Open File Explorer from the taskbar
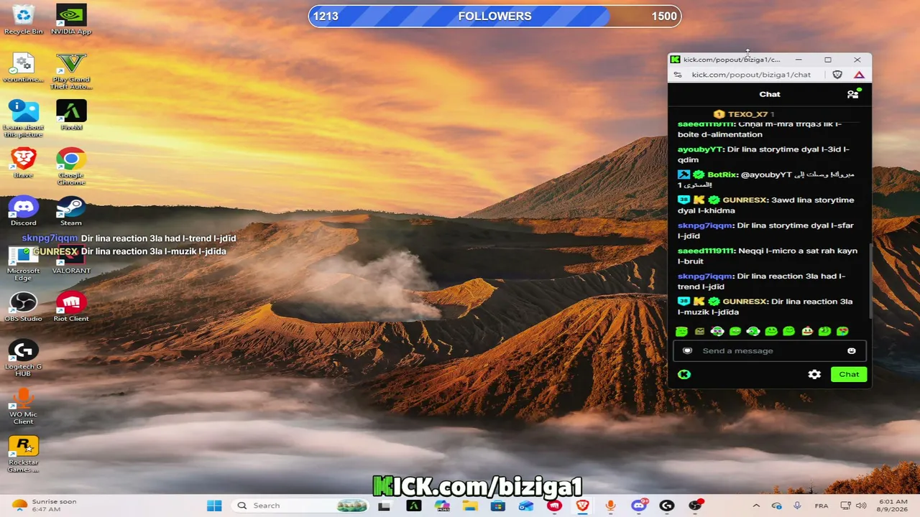Image resolution: width=920 pixels, height=517 pixels. (470, 506)
